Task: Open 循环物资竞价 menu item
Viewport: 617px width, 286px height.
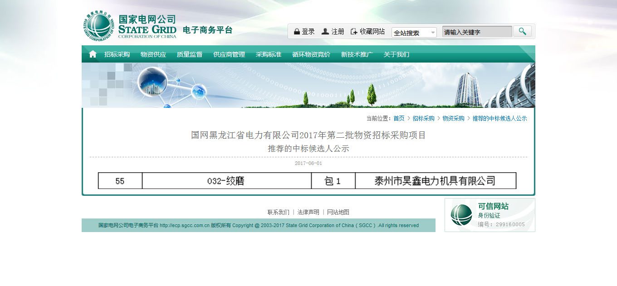Action: 311,54
